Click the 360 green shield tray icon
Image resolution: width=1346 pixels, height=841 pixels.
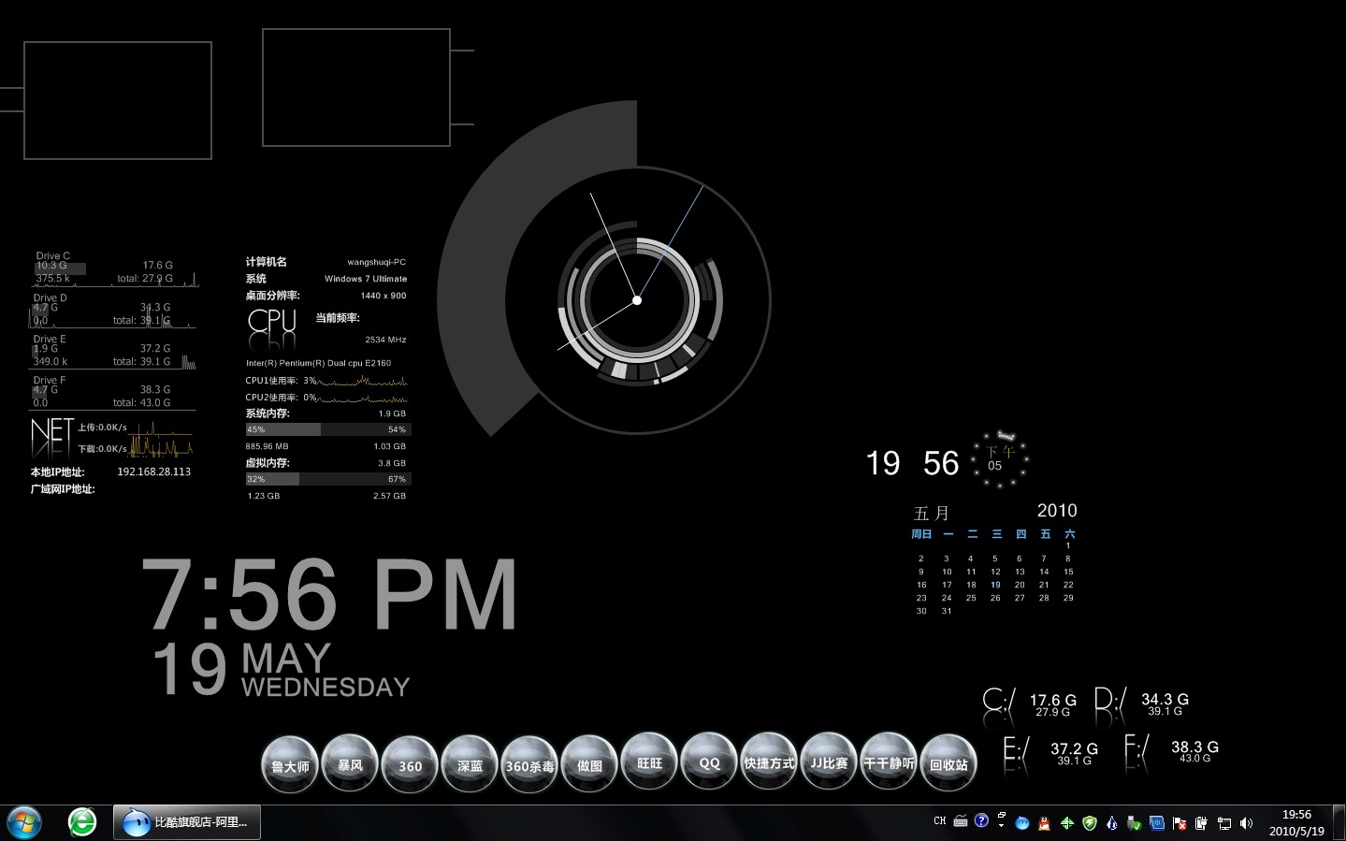point(1089,823)
